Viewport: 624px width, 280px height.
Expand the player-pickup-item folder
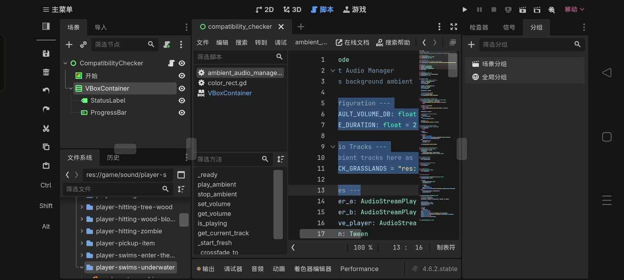[x=82, y=243]
